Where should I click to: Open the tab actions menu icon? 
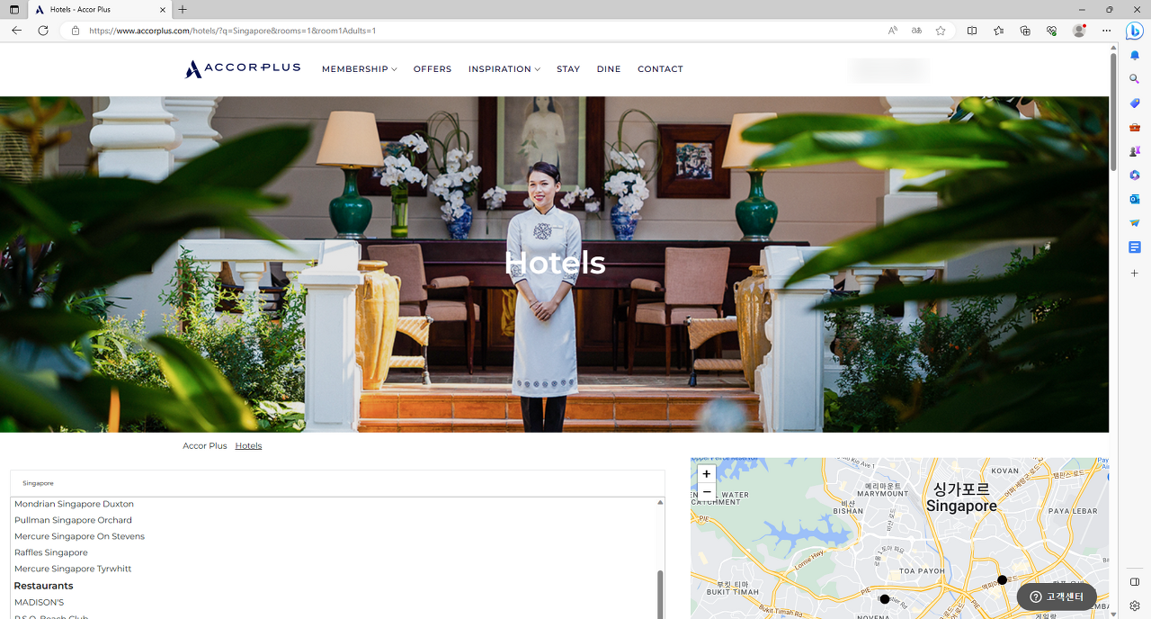14,9
